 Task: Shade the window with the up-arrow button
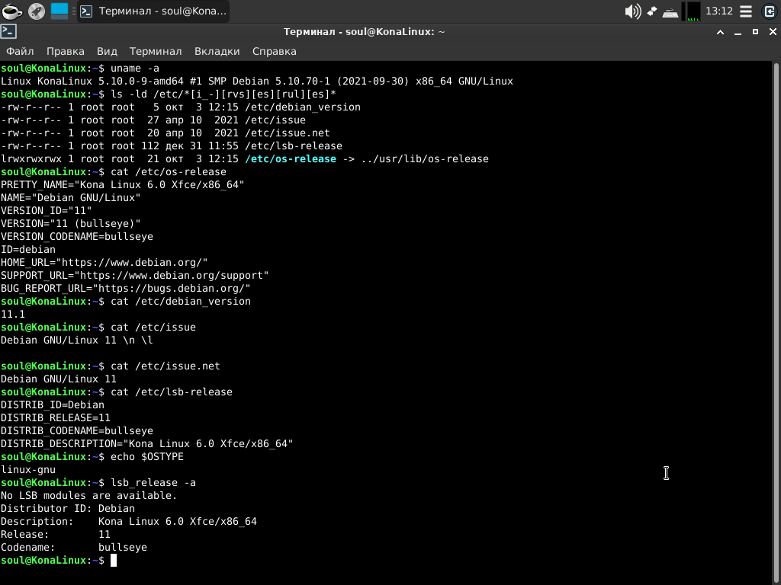tap(720, 32)
